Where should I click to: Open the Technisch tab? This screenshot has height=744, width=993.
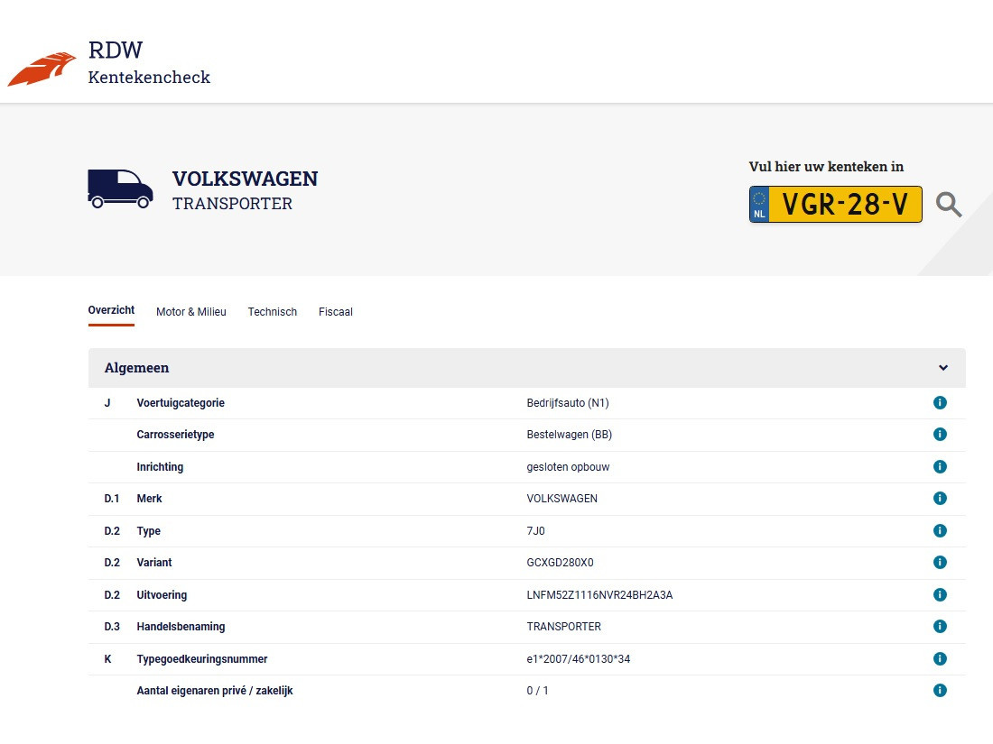(x=273, y=312)
